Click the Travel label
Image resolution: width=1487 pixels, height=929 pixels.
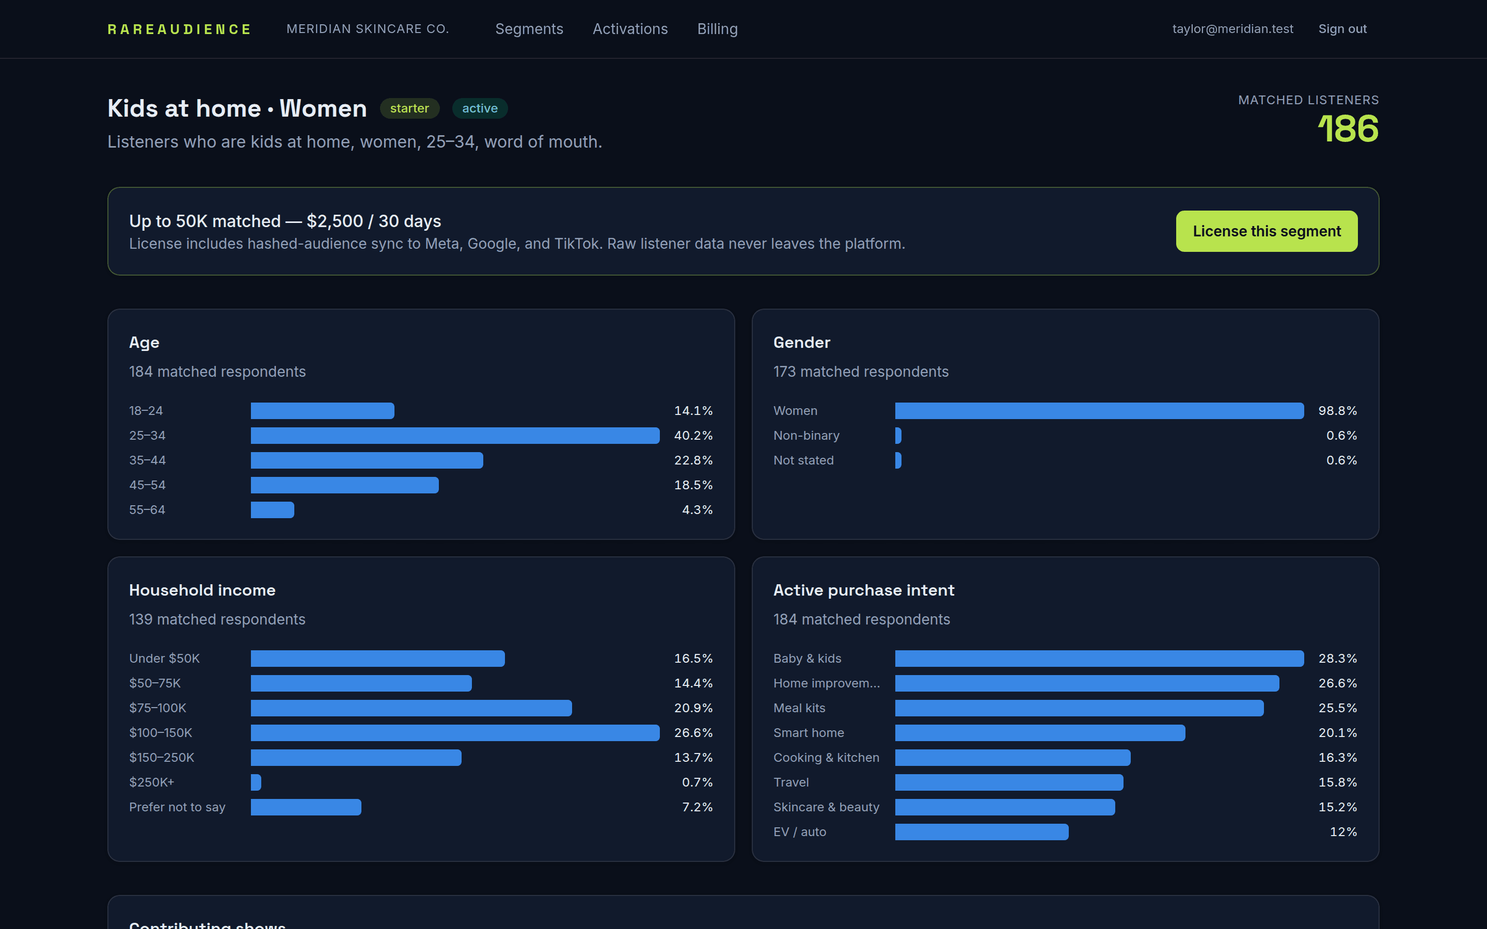(x=791, y=782)
